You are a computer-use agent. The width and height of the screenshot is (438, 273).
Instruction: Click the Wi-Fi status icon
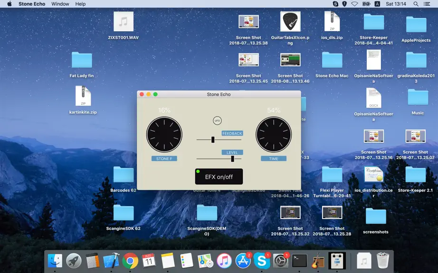pos(354,4)
